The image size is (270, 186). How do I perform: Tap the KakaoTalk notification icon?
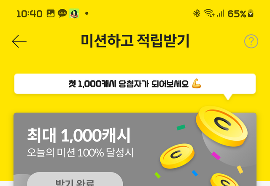62,13
